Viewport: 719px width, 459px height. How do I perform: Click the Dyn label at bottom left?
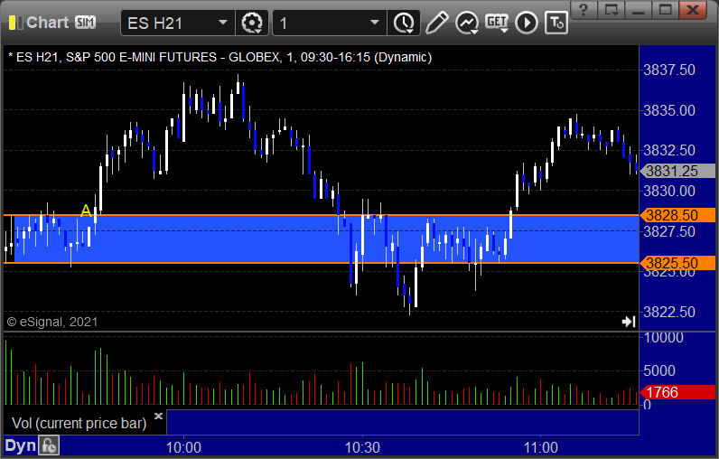pyautogui.click(x=20, y=445)
